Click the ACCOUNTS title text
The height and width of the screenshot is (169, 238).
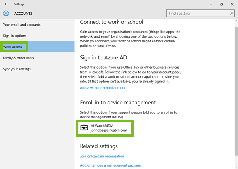tap(23, 13)
